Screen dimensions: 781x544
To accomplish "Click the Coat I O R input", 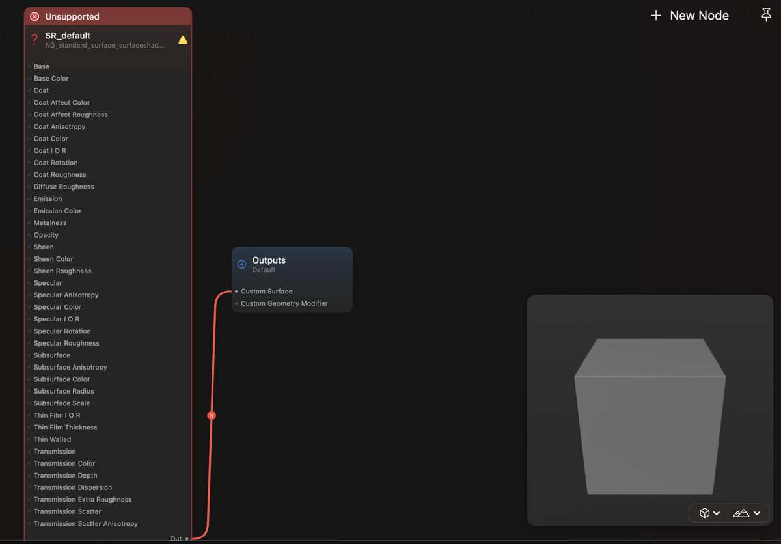I will coord(50,150).
